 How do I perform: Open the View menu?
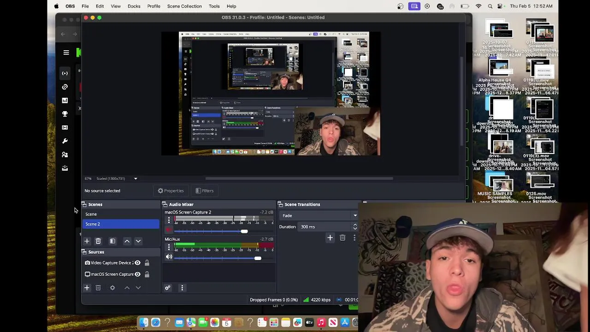[x=116, y=6]
